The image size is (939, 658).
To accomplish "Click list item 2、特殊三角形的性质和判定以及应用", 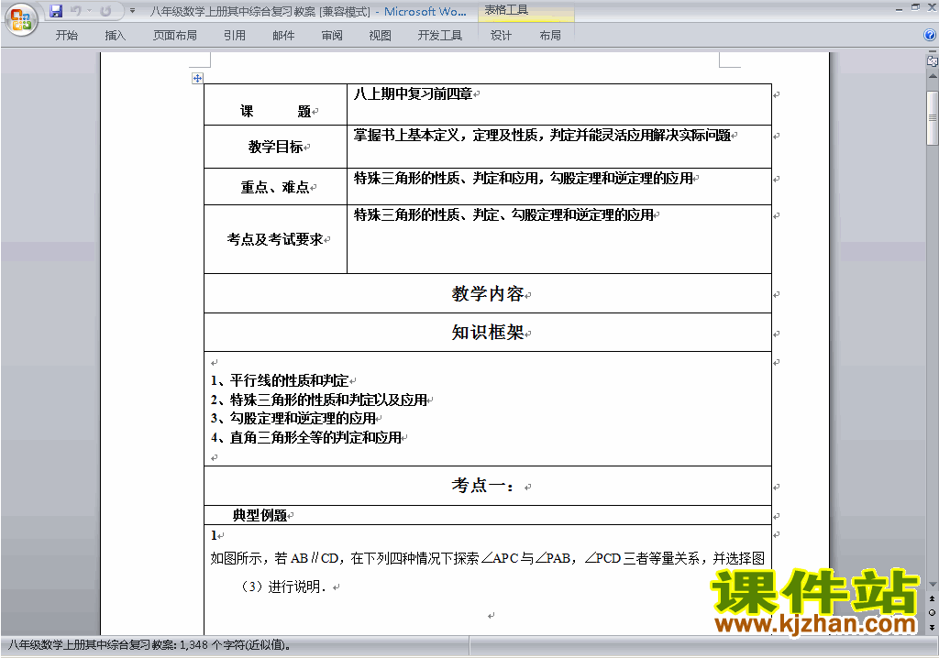I will (319, 400).
